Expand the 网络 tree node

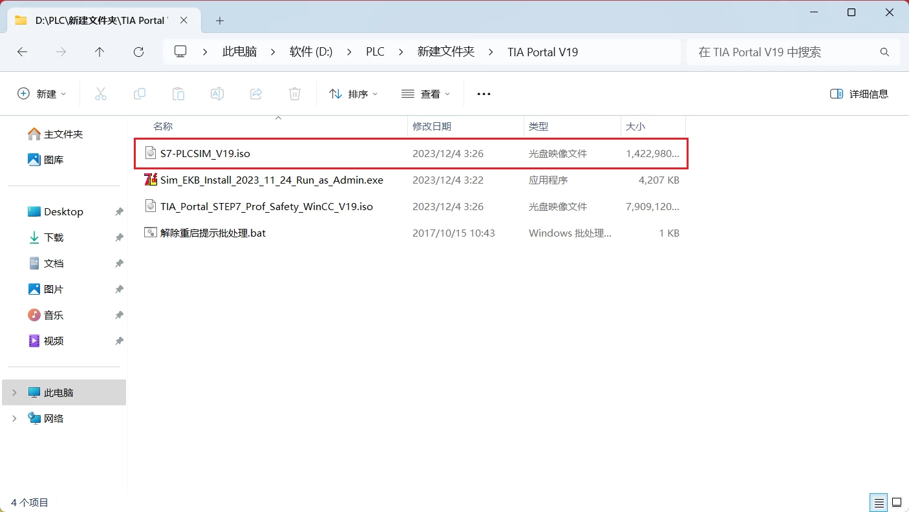pos(14,418)
